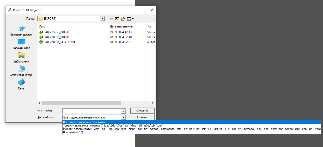Expand the Имя файла dropdown arrow

point(124,111)
